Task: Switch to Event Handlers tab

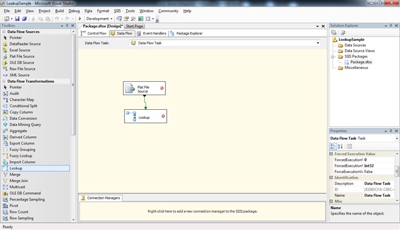Action: [x=151, y=33]
